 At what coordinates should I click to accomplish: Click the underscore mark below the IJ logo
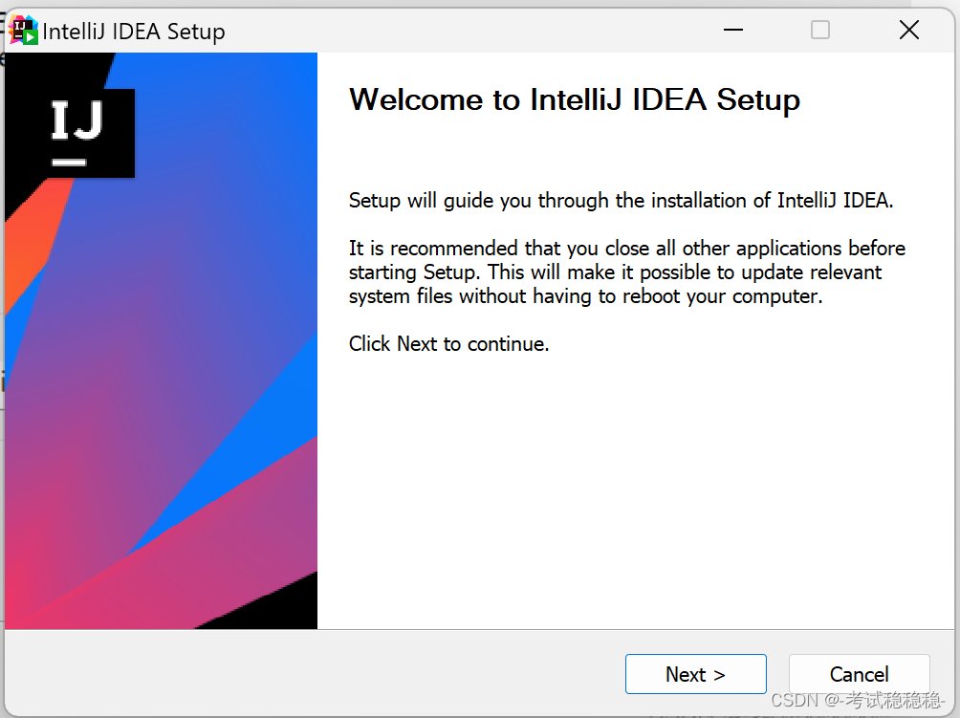(x=72, y=161)
